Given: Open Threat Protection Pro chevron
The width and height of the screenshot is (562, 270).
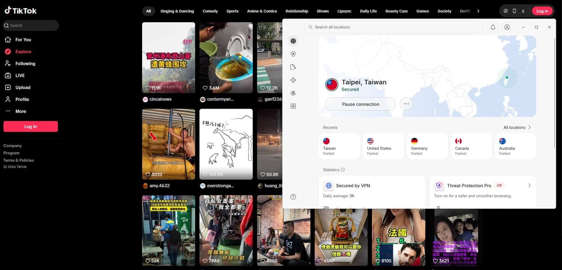Looking at the screenshot, I should [x=529, y=185].
